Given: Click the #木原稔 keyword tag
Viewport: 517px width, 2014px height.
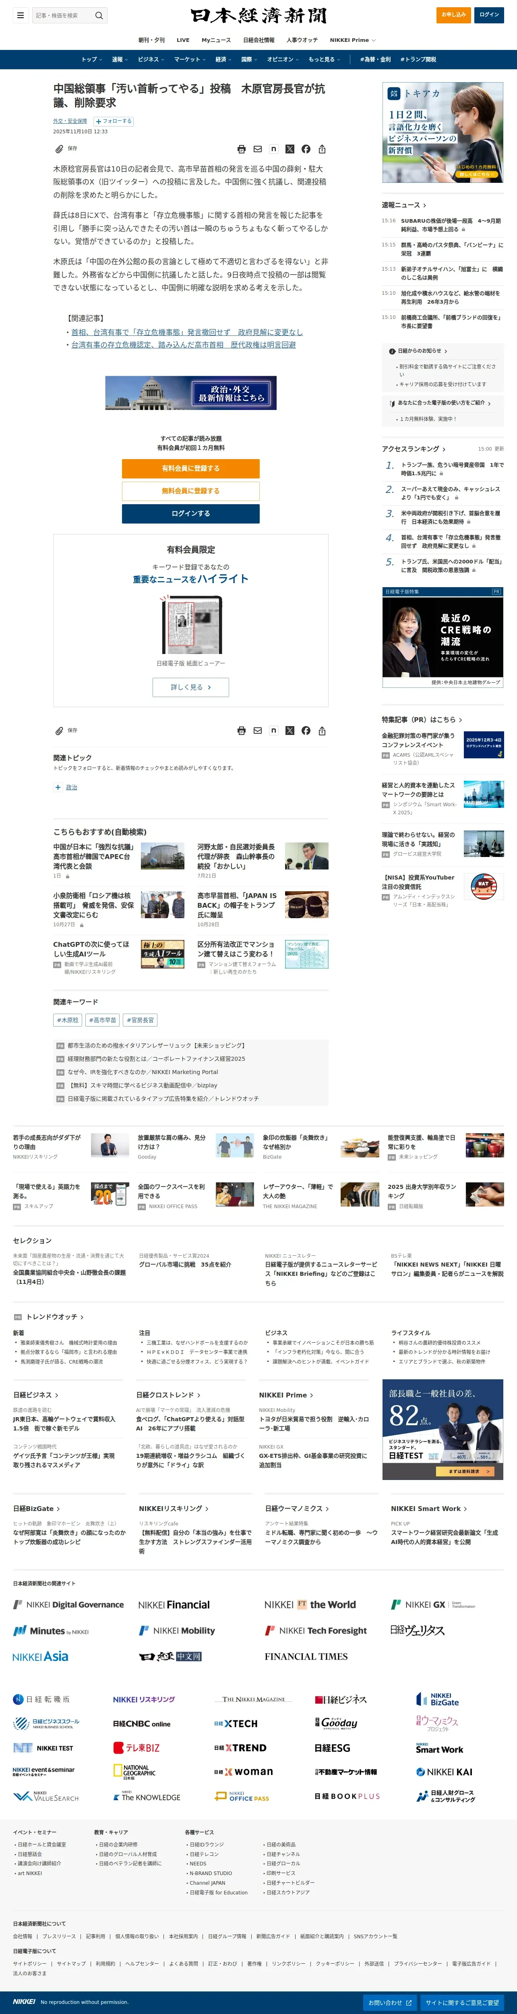Looking at the screenshot, I should (68, 1020).
